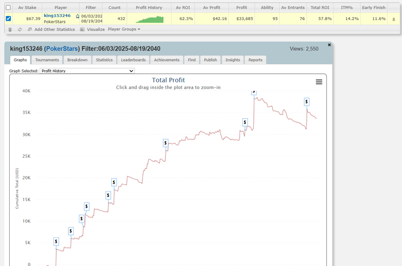Click the king153246 player link in table
402x266 pixels.
57,15
